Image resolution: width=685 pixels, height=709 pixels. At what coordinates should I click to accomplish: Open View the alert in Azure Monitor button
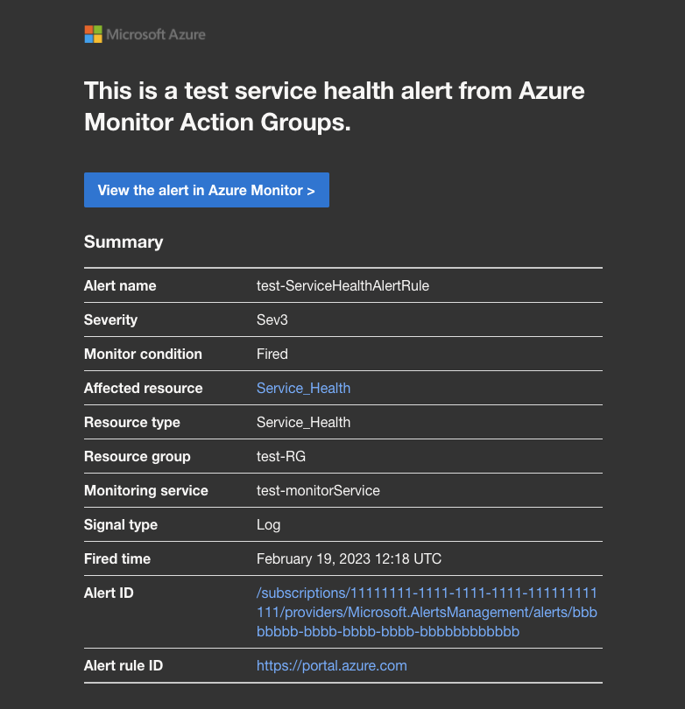point(207,190)
